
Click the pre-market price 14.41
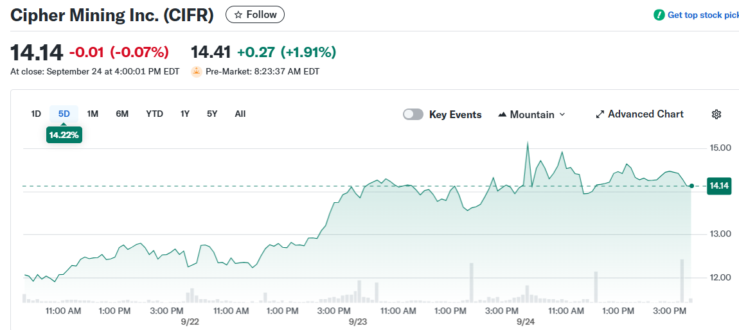click(x=211, y=52)
